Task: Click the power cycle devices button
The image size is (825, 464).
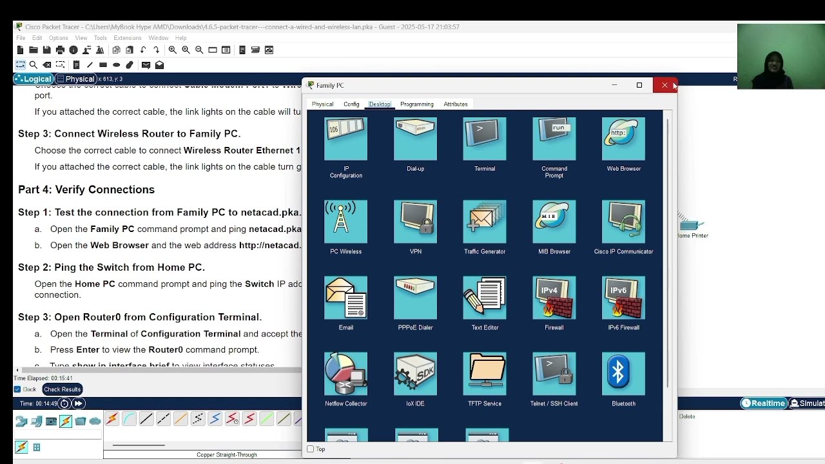Action: 64,403
